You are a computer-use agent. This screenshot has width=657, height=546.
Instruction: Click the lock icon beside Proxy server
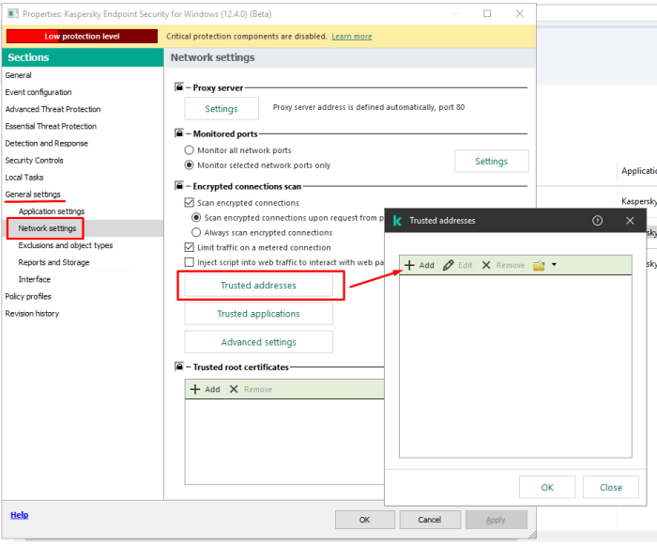click(179, 87)
